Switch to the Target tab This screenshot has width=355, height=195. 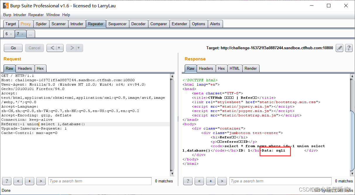click(x=11, y=24)
